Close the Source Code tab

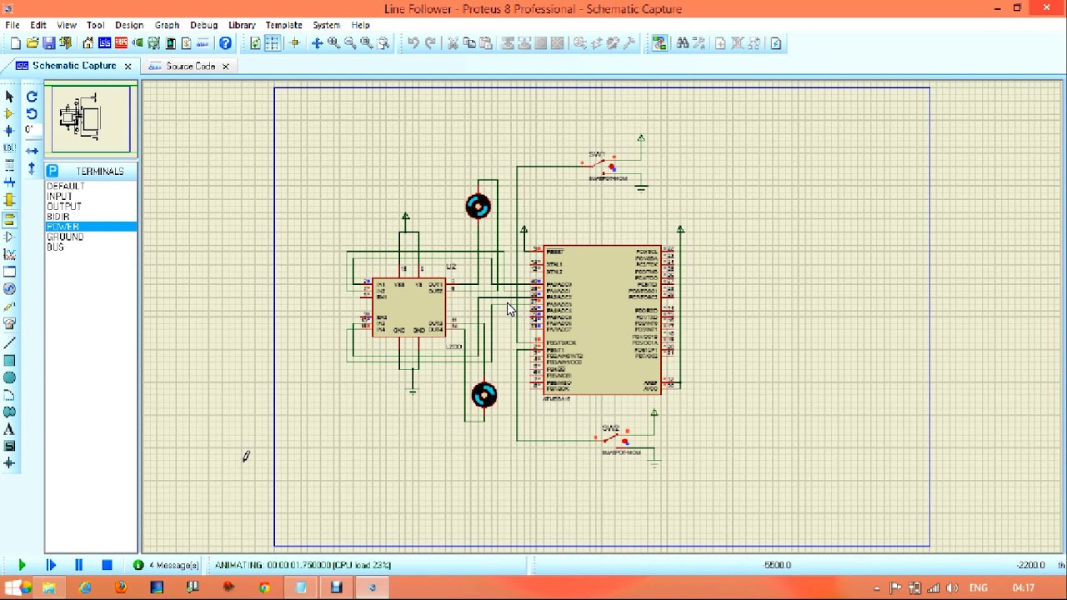(x=225, y=66)
